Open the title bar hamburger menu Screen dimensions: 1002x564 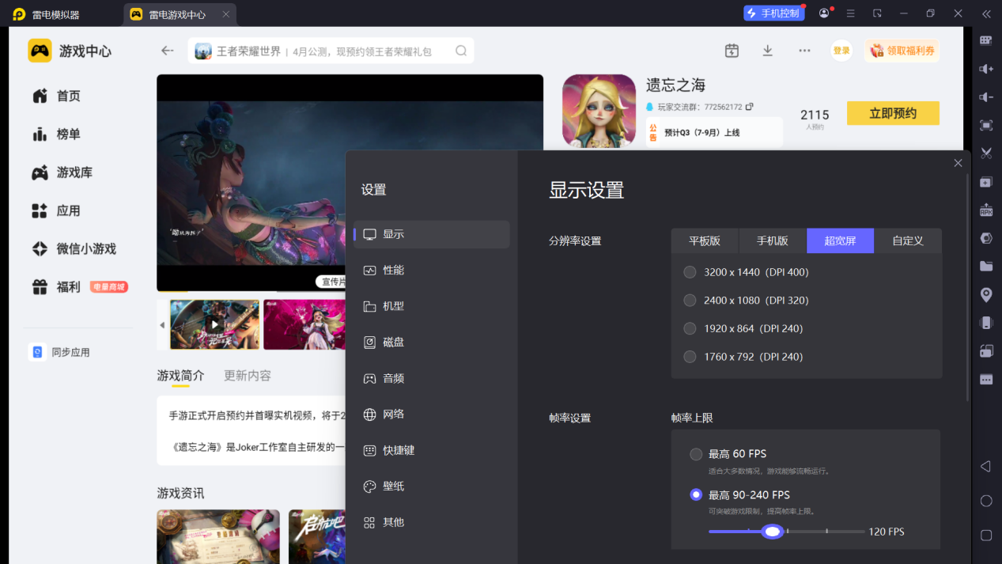tap(850, 13)
